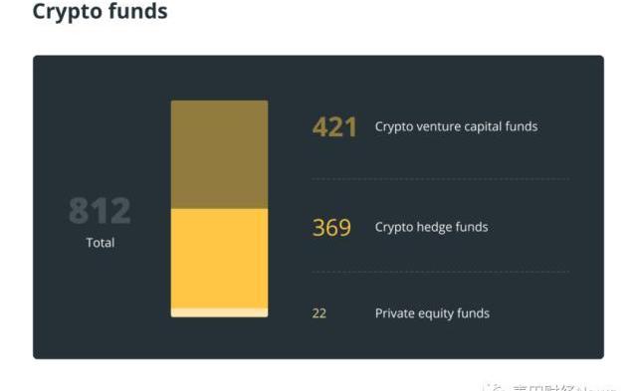Select the 812 total figure

100,210
